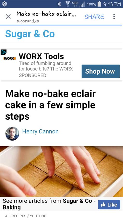Open the Henry Cannon author link
This screenshot has width=123, height=220.
tap(40, 131)
